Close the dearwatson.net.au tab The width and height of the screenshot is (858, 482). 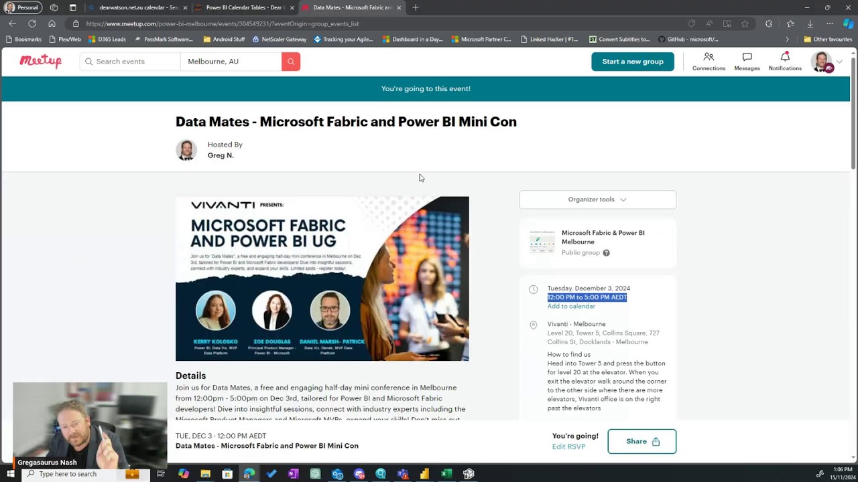pos(184,7)
